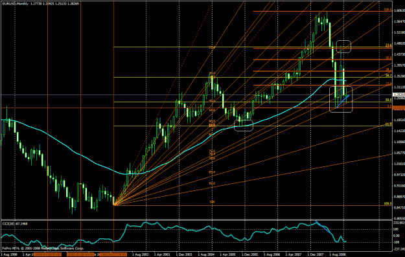The width and height of the screenshot is (405, 257).
Task: Click the FxPro MT4 copyright text
Action: tap(43, 249)
